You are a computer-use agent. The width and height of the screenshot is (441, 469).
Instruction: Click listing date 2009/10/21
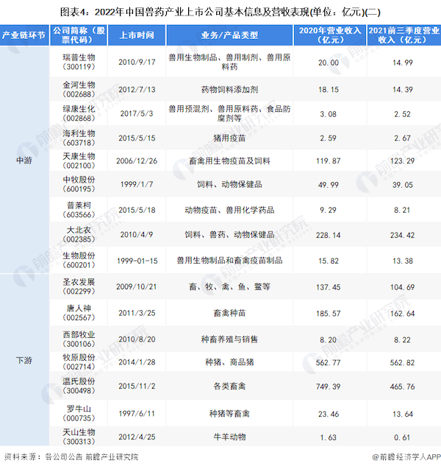(137, 286)
